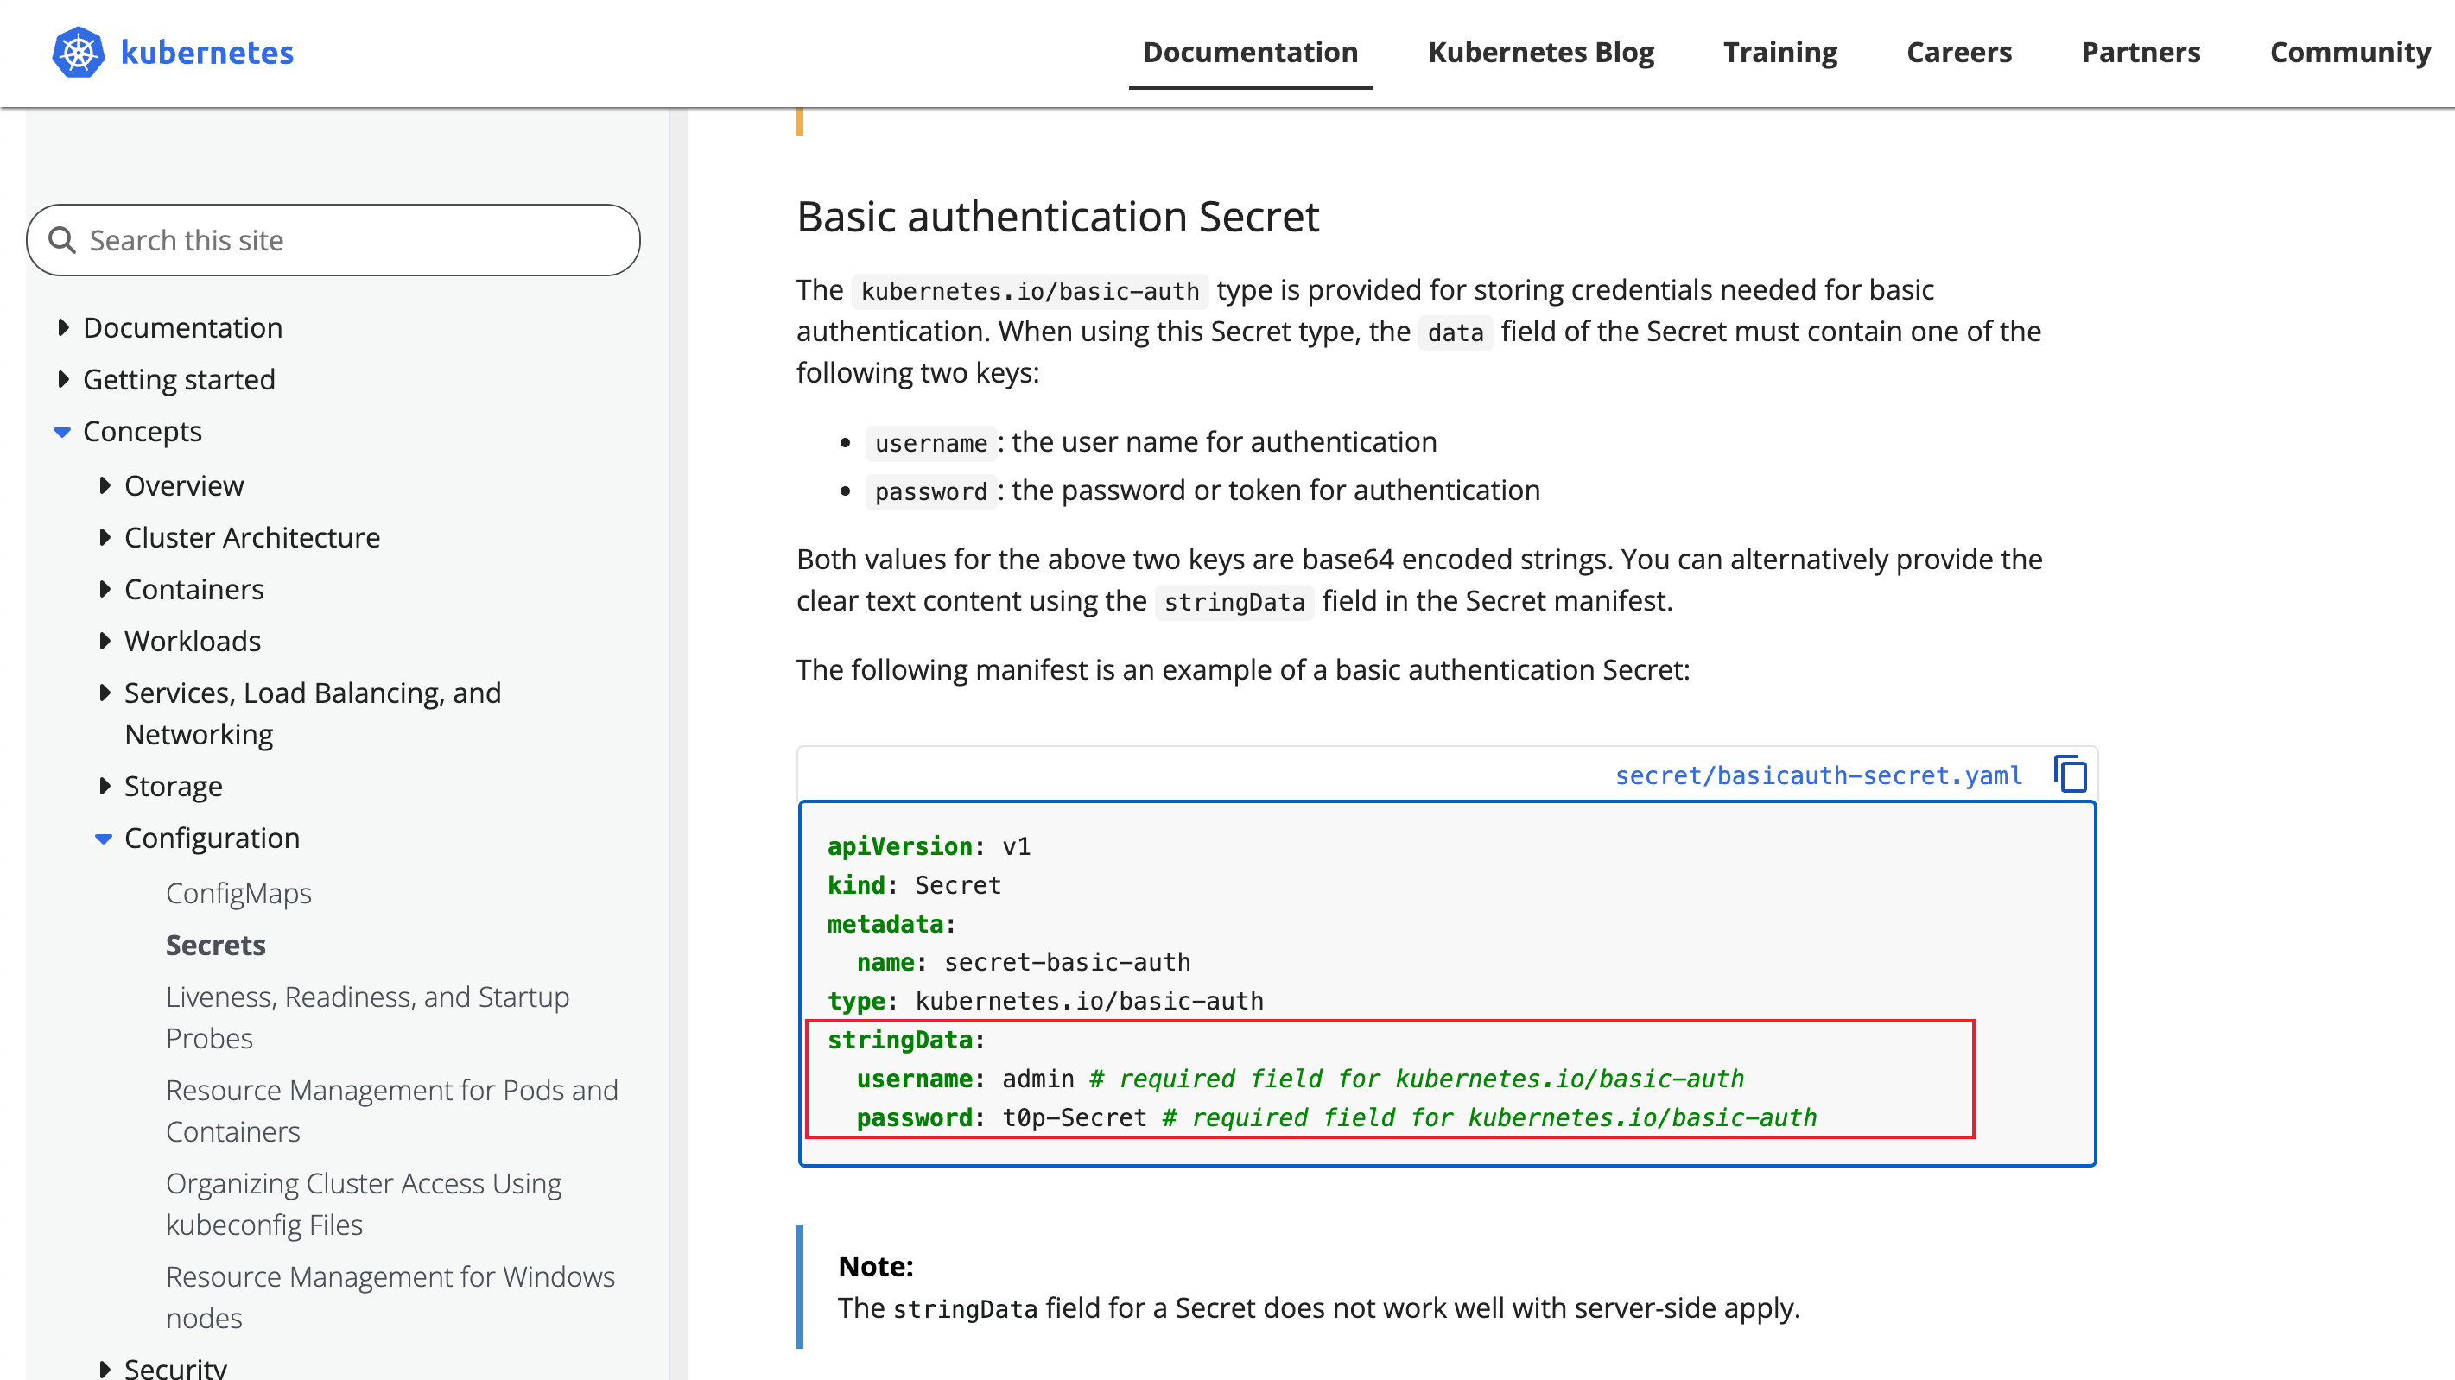Expand the Cluster Architecture arrow
The image size is (2455, 1380).
point(104,537)
